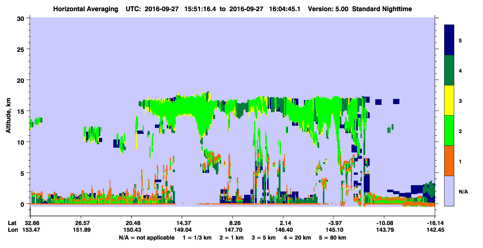483x248 pixels.
Task: Click legend text 'N/A = not applicable'
Action: point(146,238)
